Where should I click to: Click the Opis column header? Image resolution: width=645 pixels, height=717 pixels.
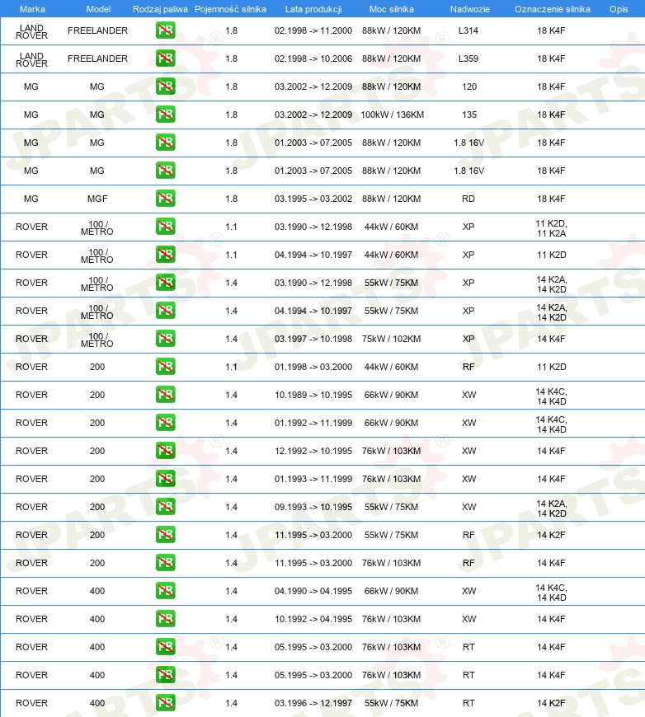click(x=619, y=9)
